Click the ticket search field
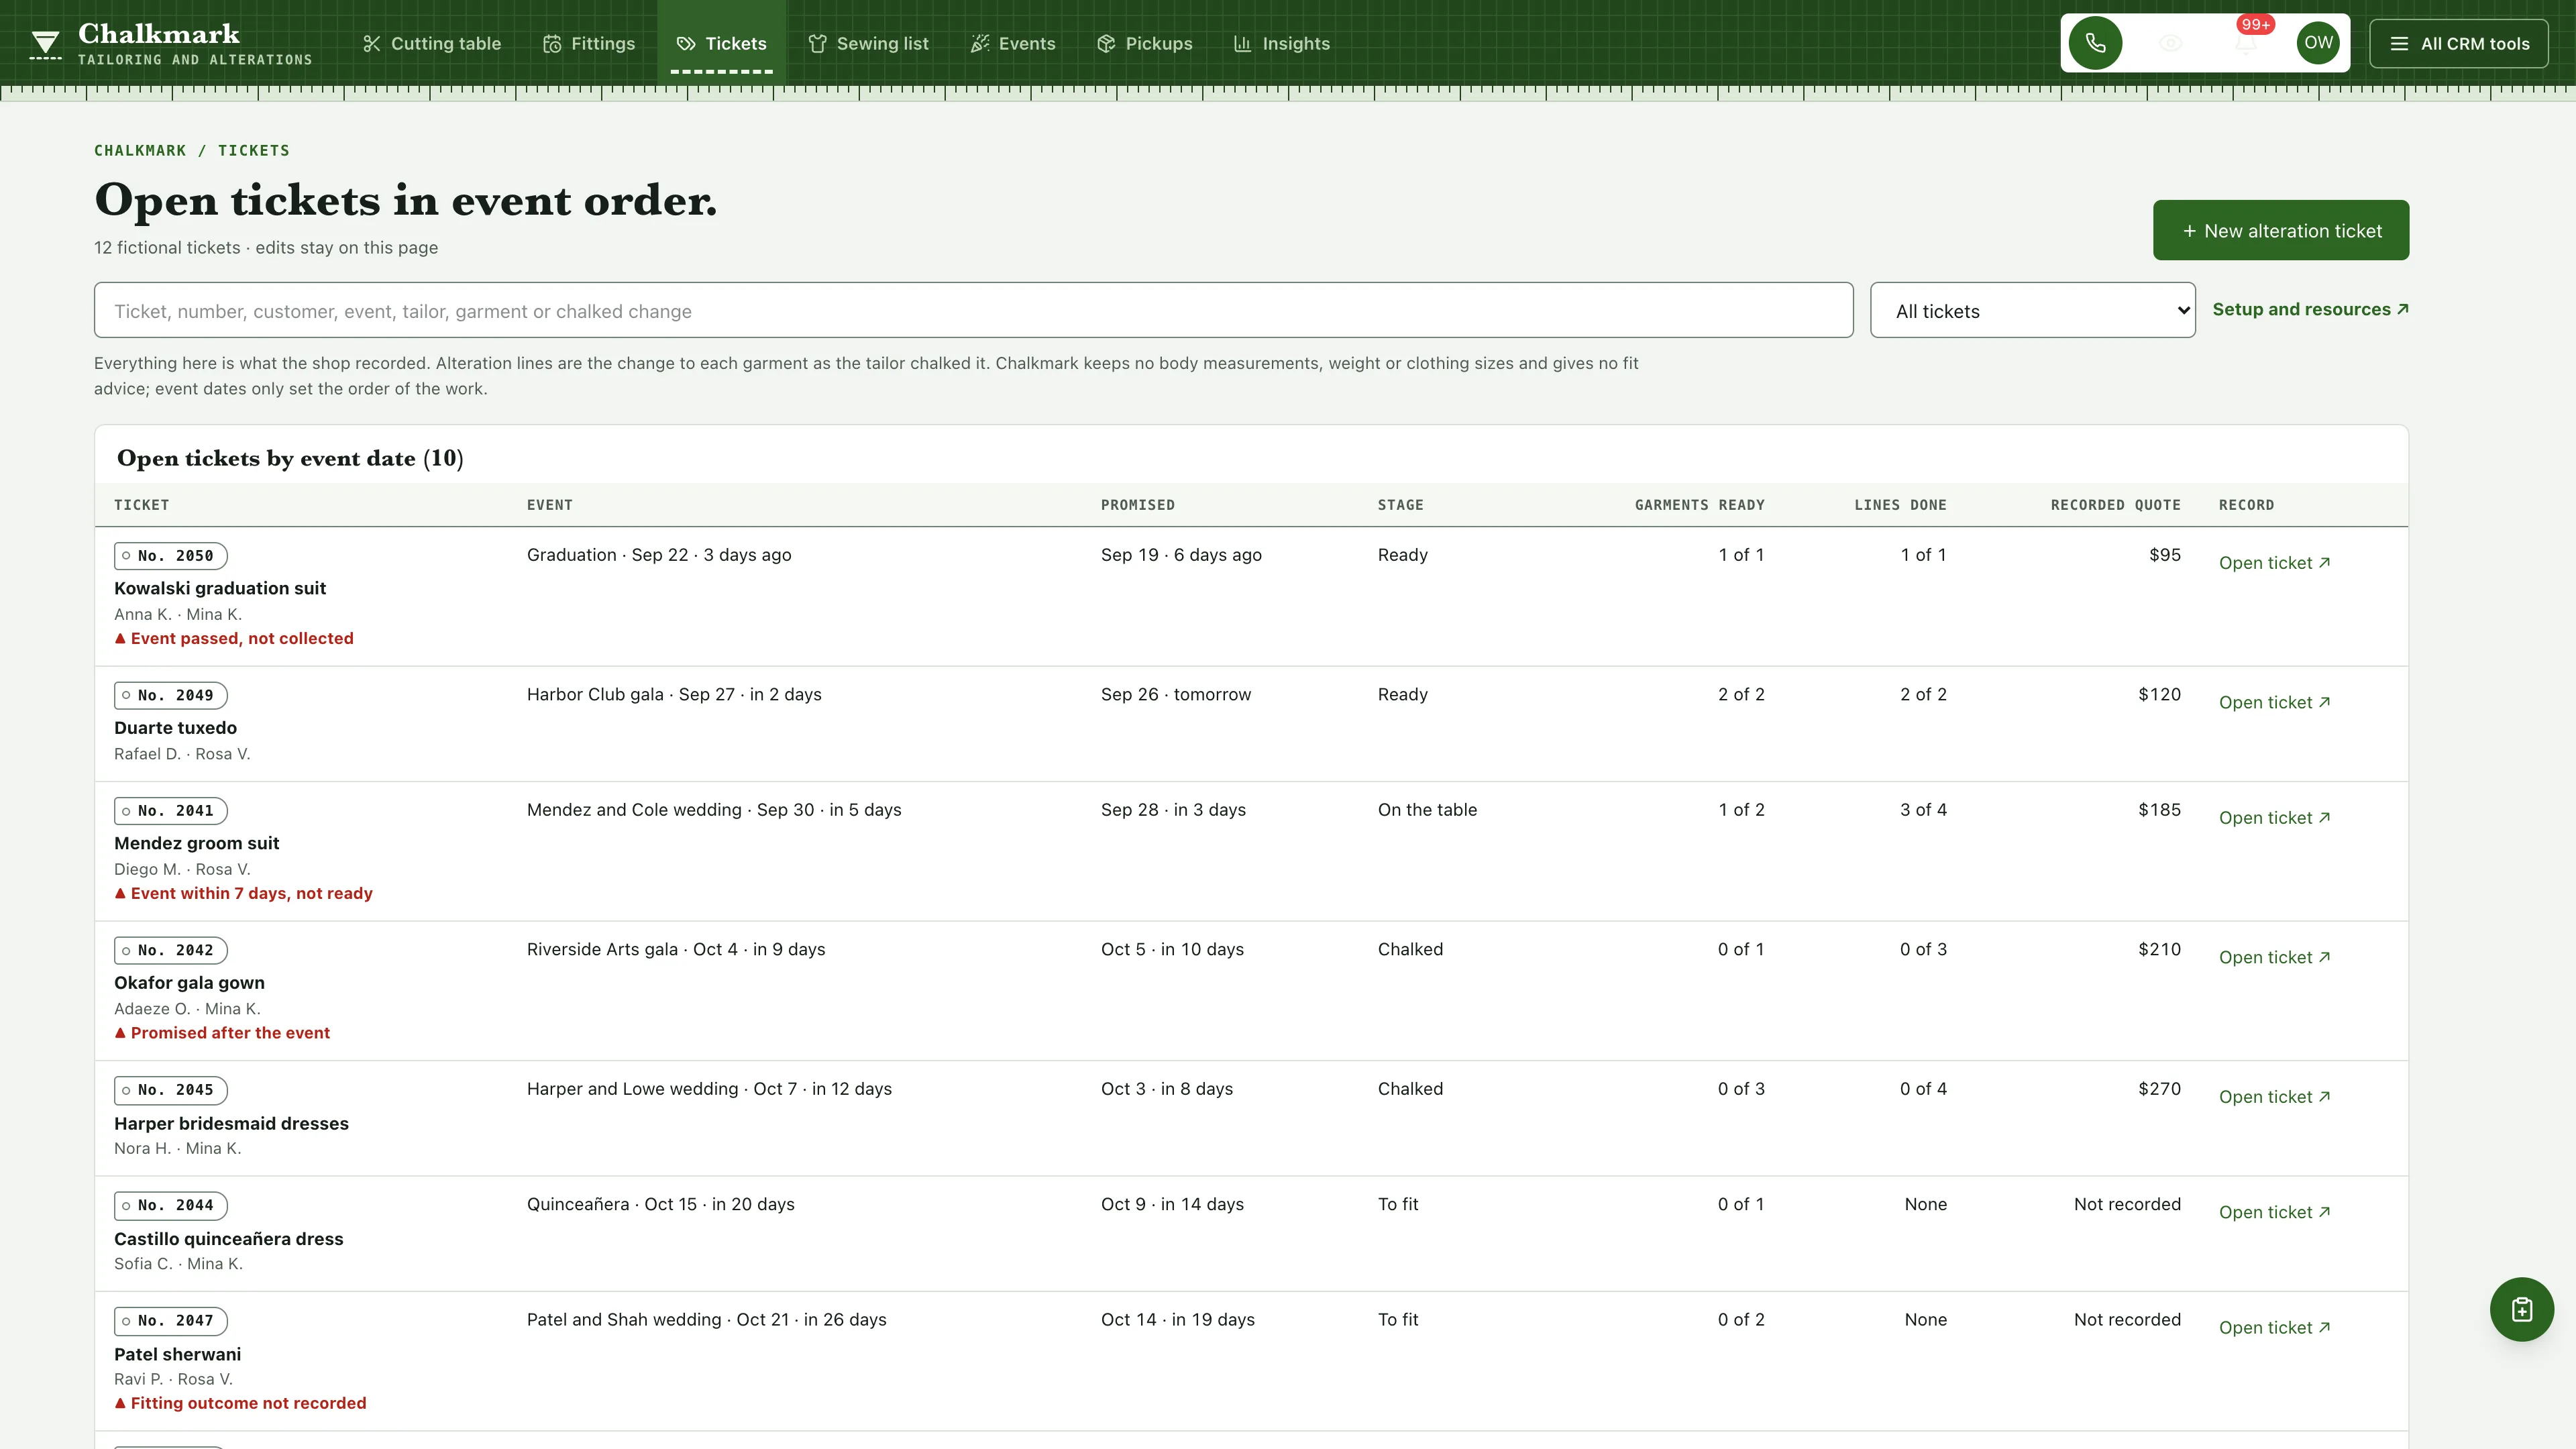 973,310
